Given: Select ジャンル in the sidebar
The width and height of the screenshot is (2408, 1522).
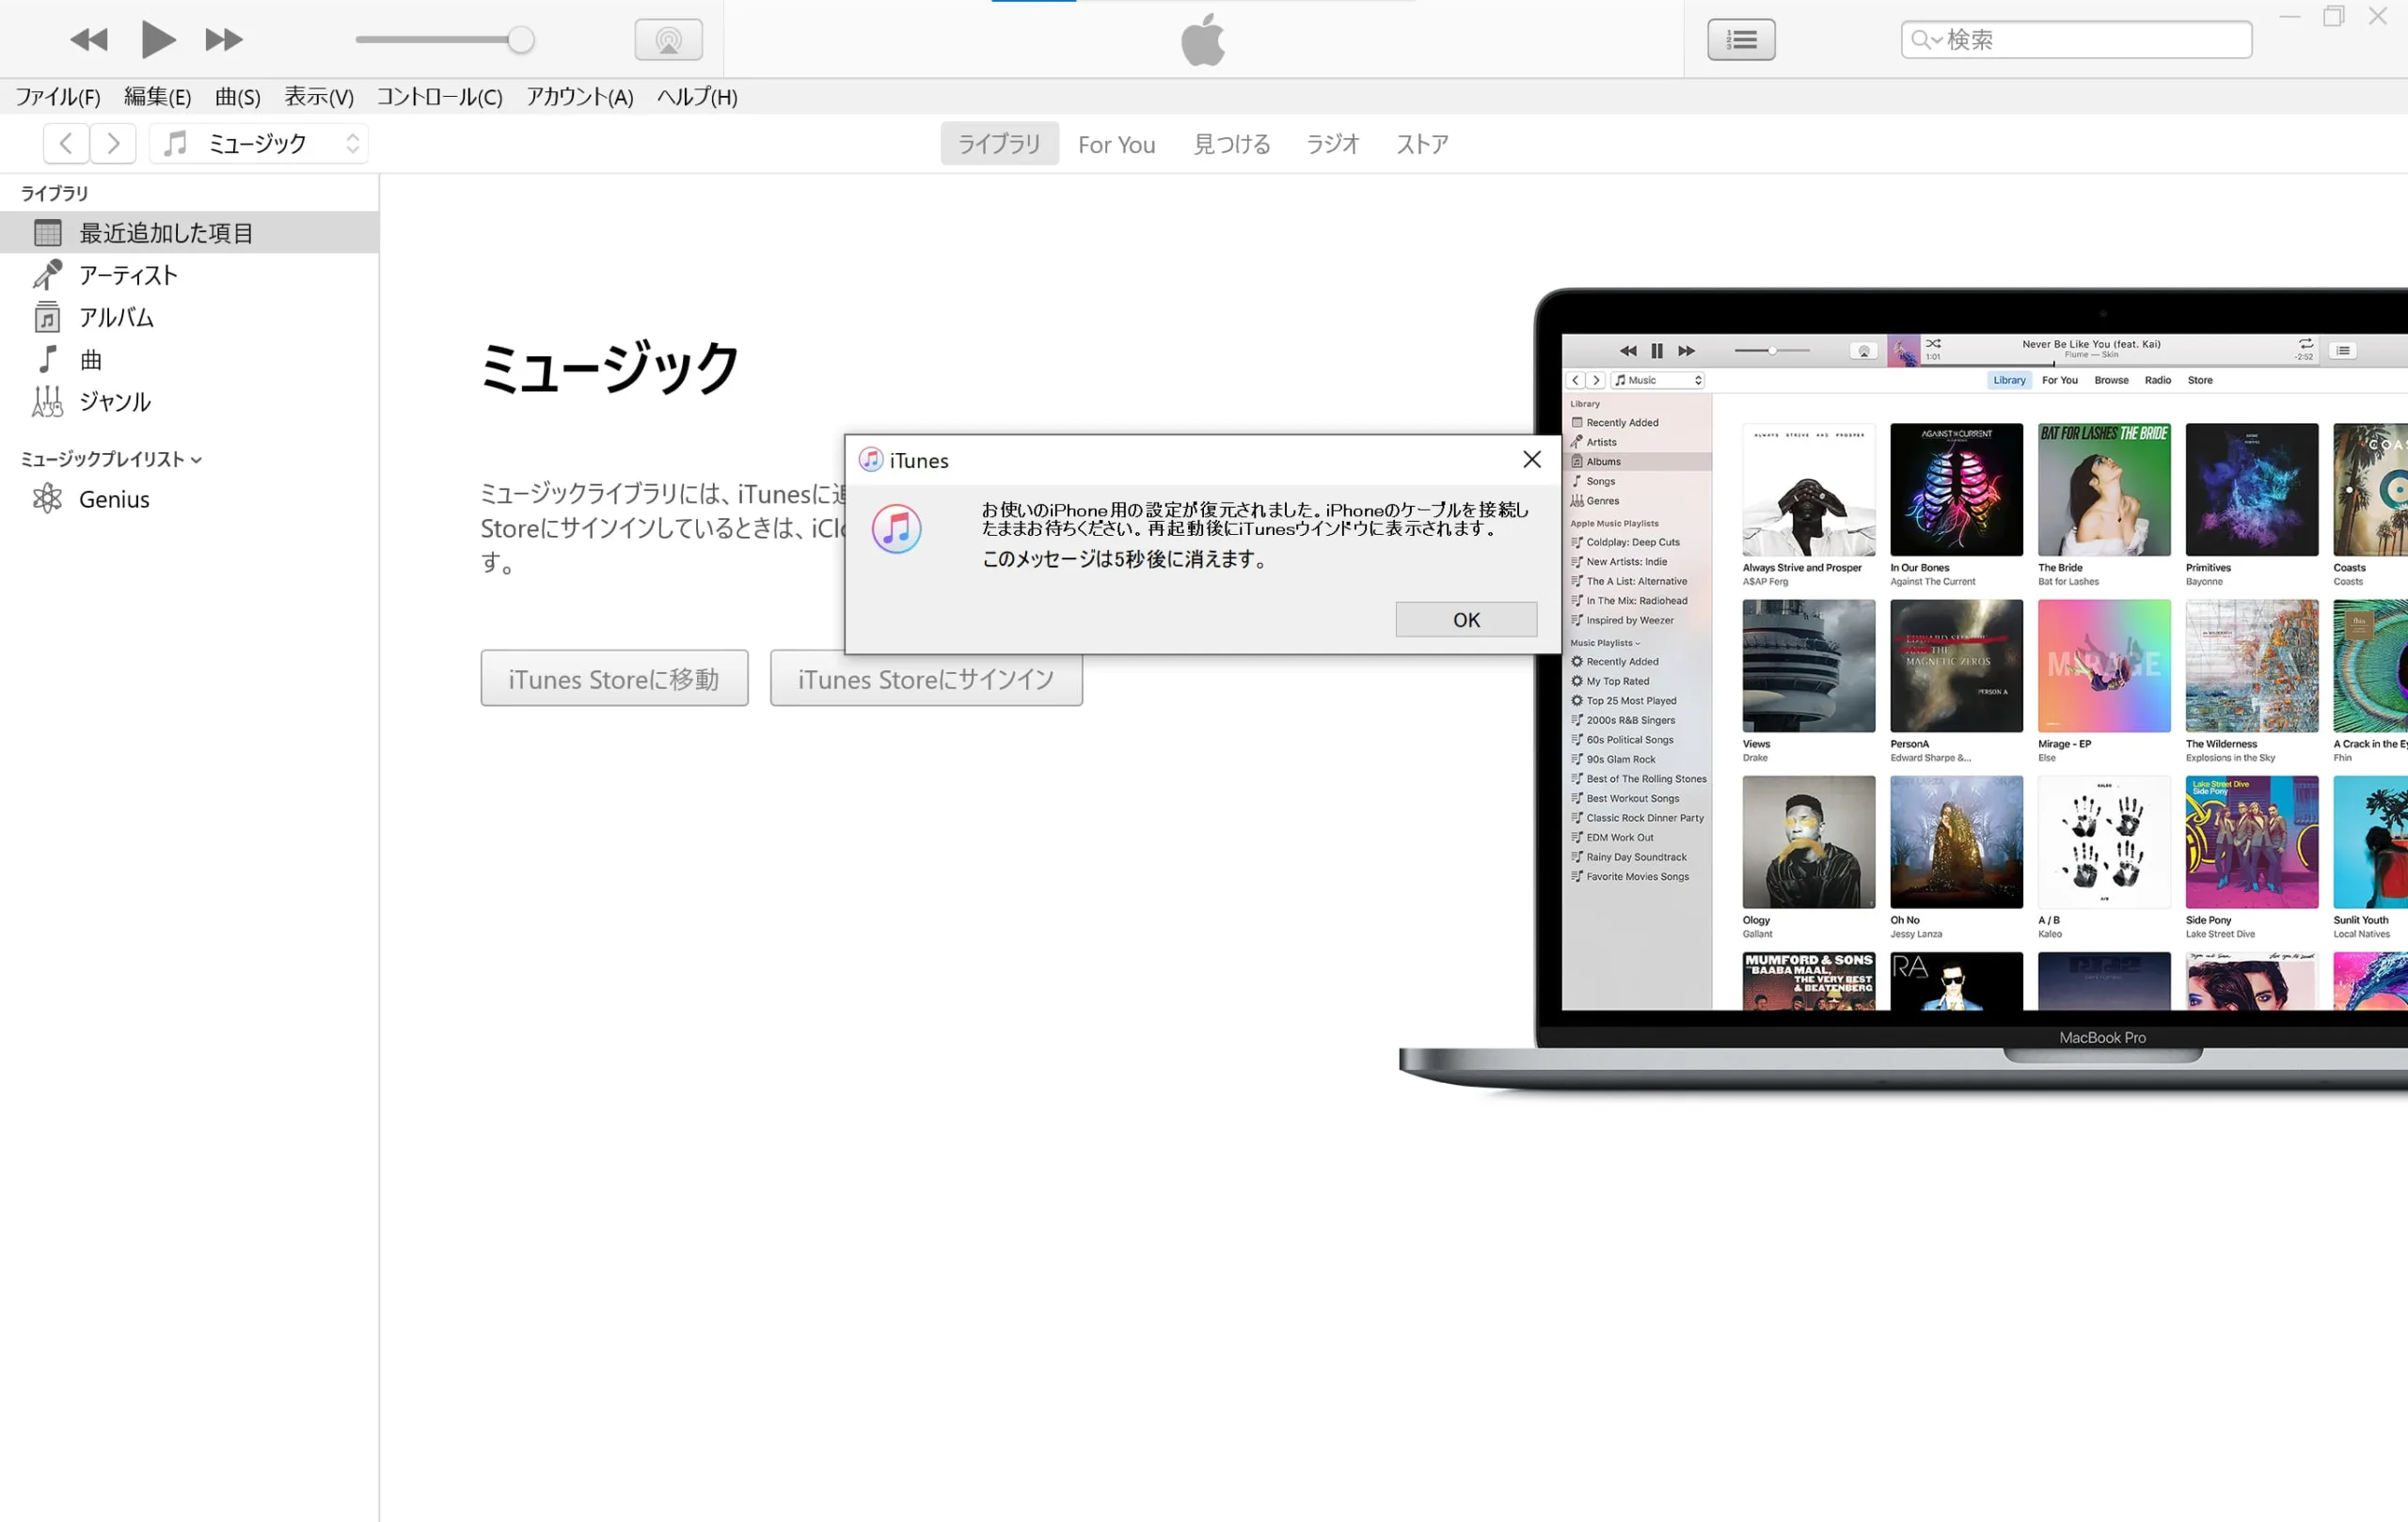Looking at the screenshot, I should (x=189, y=400).
